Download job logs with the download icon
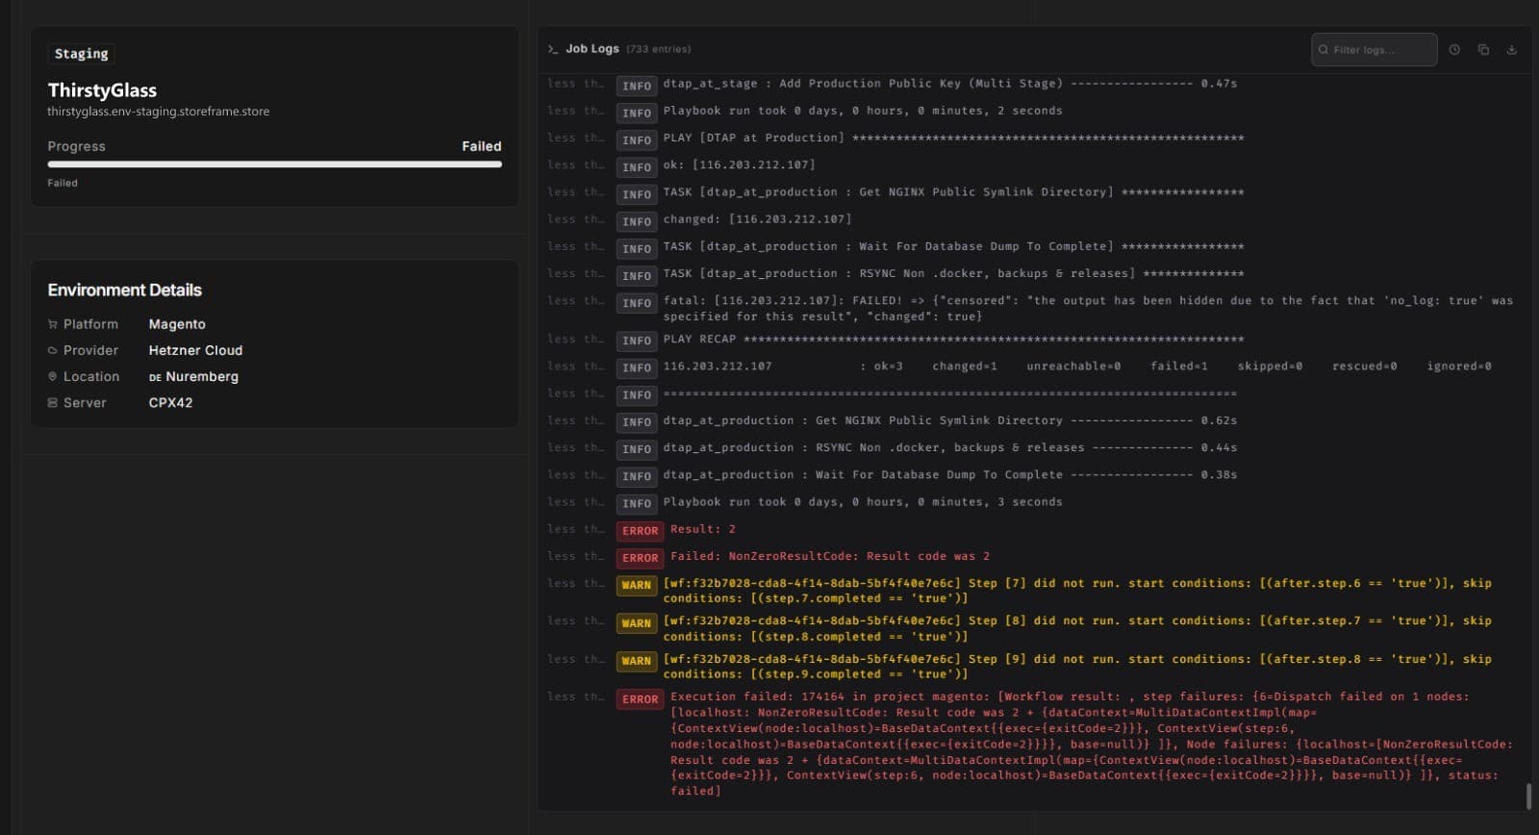 click(x=1512, y=50)
